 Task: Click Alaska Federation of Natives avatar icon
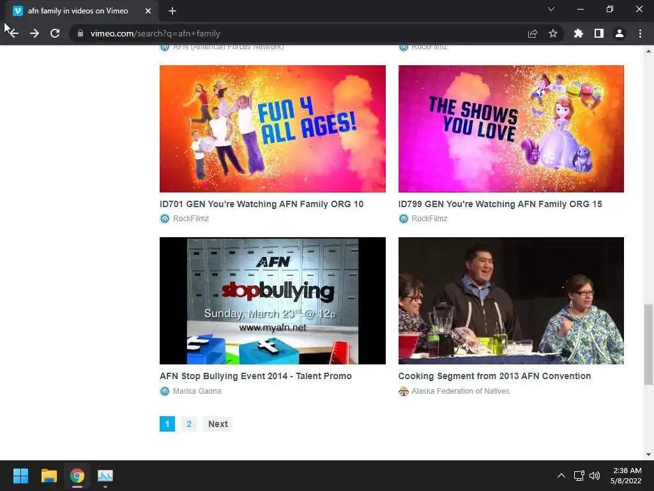pyautogui.click(x=404, y=391)
